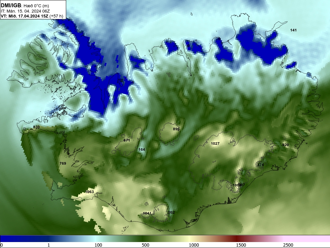Click the 1041 value on the south glacier
330x248 pixels.
(x=147, y=213)
